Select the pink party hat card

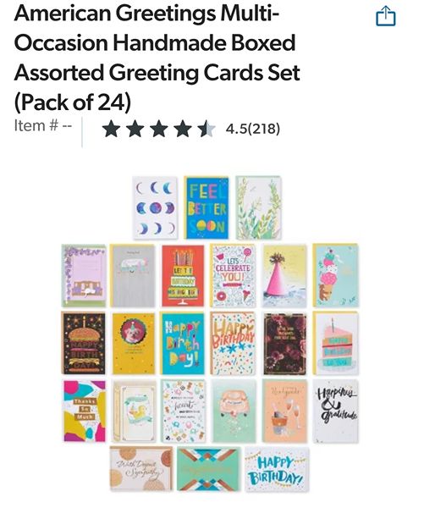tap(284, 276)
